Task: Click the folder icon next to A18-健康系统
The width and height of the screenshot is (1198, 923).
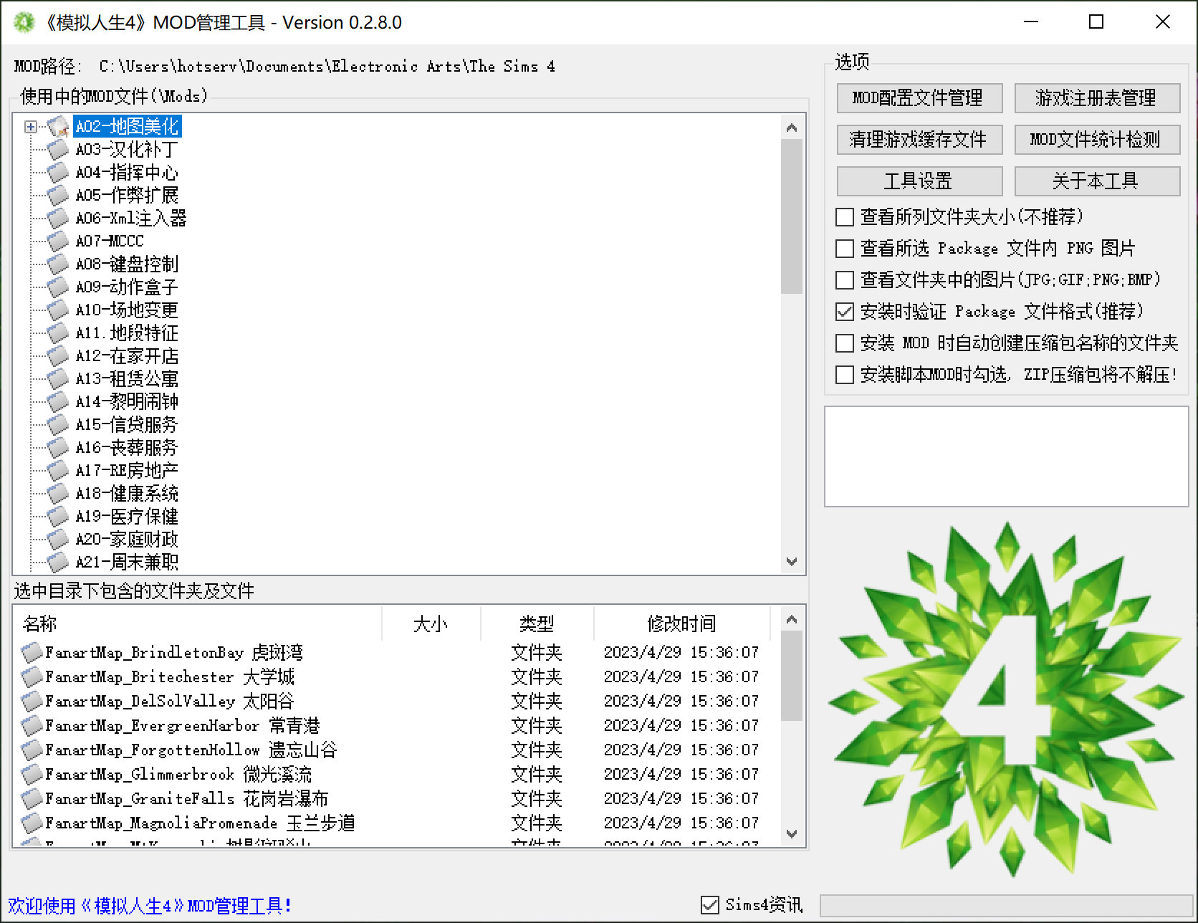Action: pyautogui.click(x=57, y=494)
